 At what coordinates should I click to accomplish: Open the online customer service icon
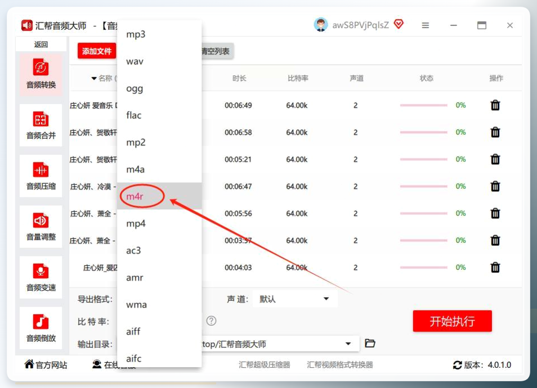97,364
